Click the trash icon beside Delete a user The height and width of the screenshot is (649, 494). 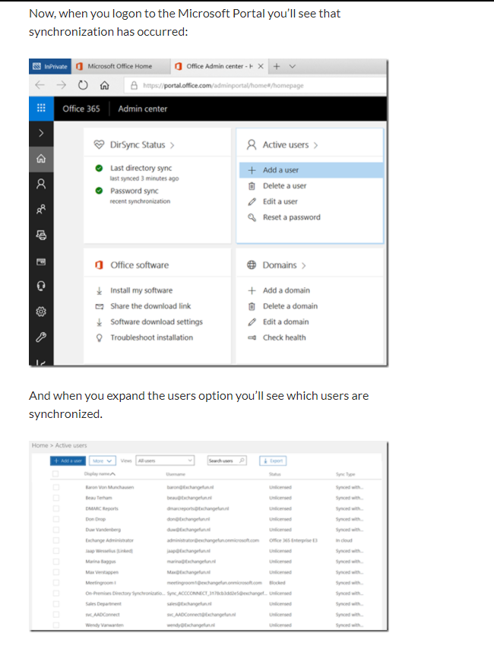(252, 186)
